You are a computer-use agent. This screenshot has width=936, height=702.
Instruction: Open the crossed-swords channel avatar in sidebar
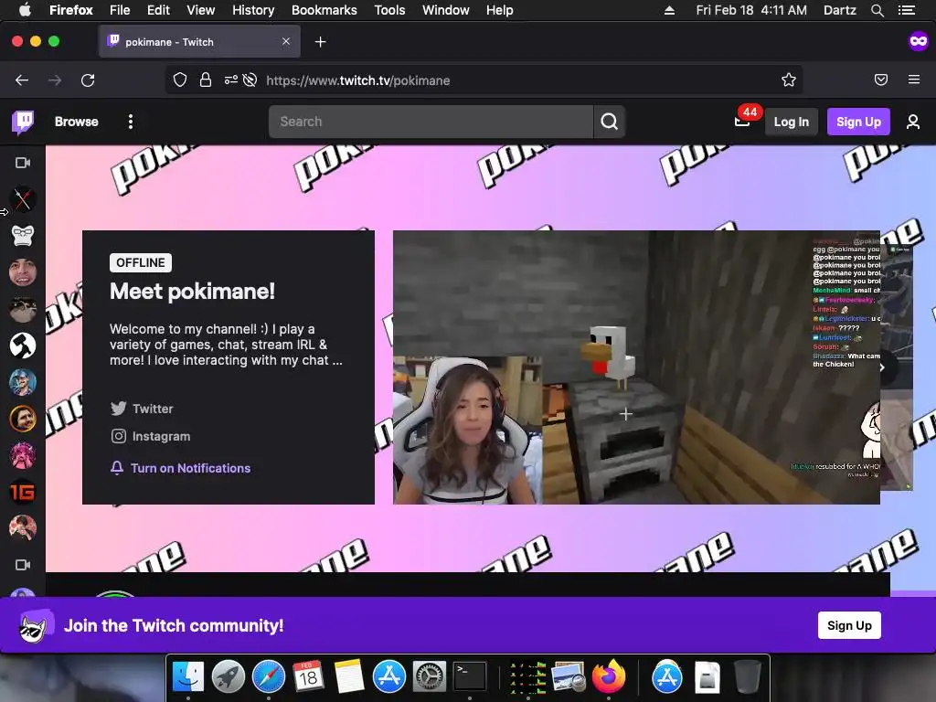(x=23, y=199)
